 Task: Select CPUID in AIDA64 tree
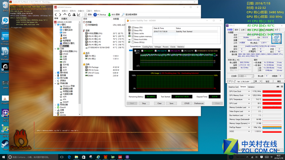click(64, 54)
